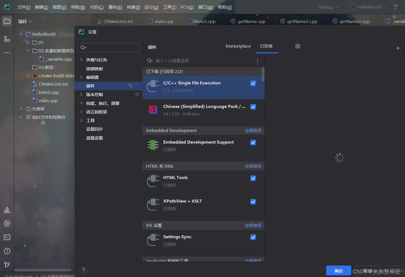Viewport: 405px width, 277px height.
Task: Expand the 外观与行为 settings section
Action: (x=81, y=60)
